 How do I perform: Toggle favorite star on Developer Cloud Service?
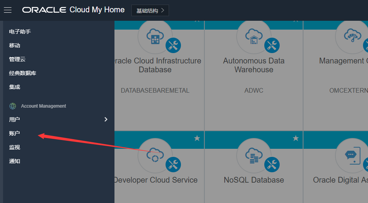(x=197, y=138)
